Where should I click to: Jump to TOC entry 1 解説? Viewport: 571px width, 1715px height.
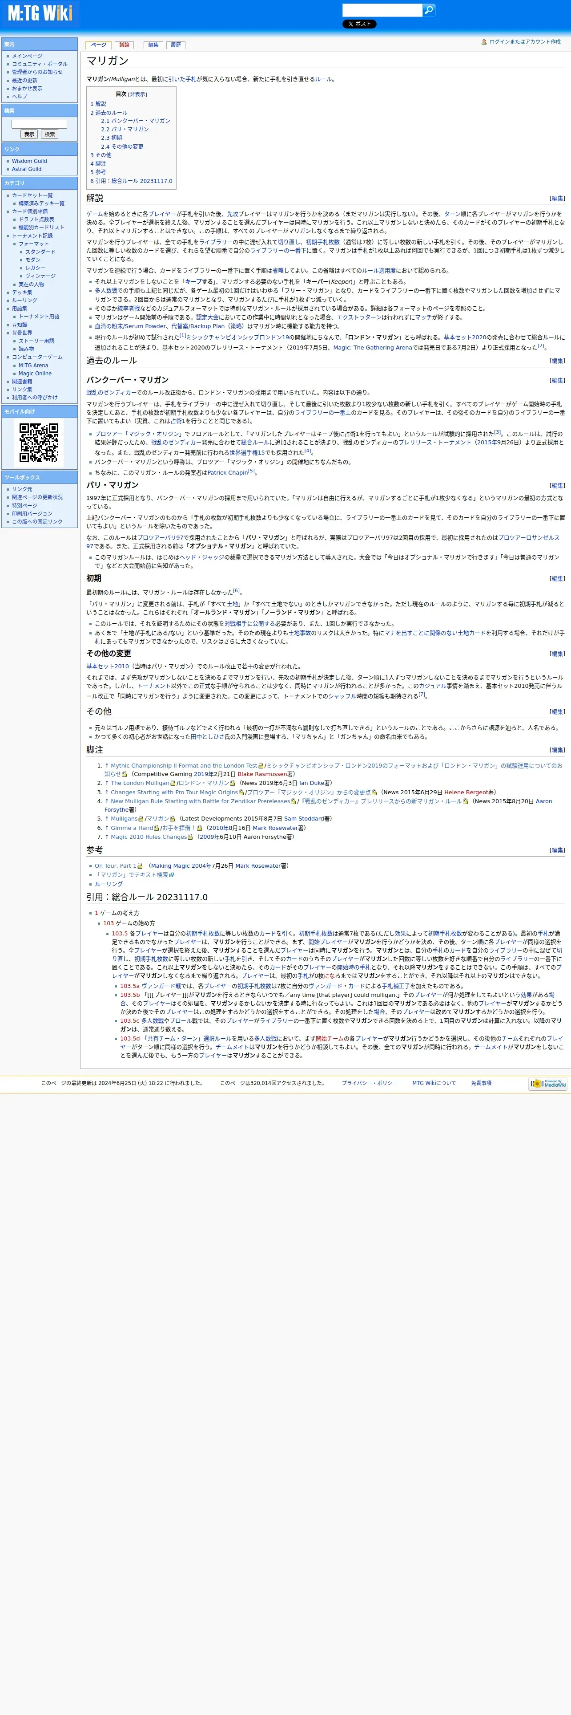coord(98,104)
